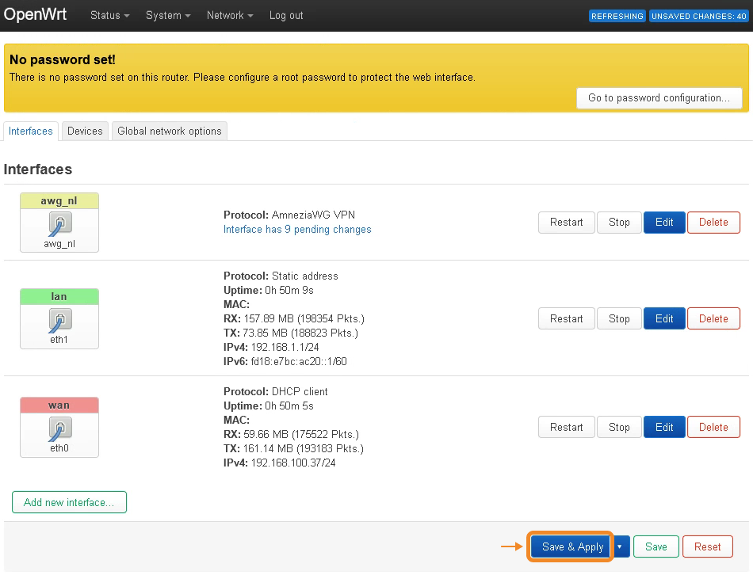
Task: Click Go to password configuration button
Action: pos(659,98)
